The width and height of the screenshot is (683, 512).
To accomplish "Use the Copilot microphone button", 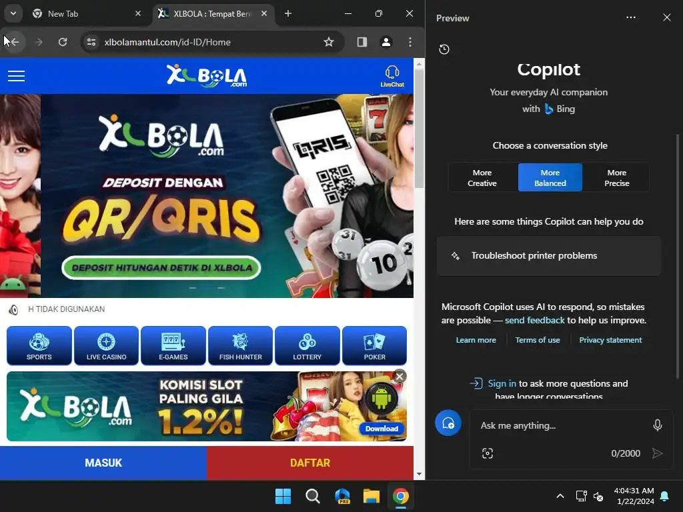I will point(658,425).
